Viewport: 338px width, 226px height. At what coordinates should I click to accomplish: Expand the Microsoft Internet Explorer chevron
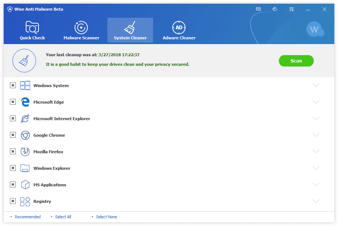coord(316,118)
